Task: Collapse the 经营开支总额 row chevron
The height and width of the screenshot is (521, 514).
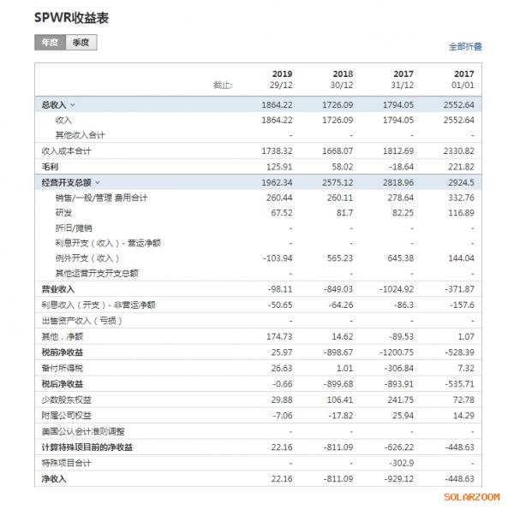Action: pos(98,182)
